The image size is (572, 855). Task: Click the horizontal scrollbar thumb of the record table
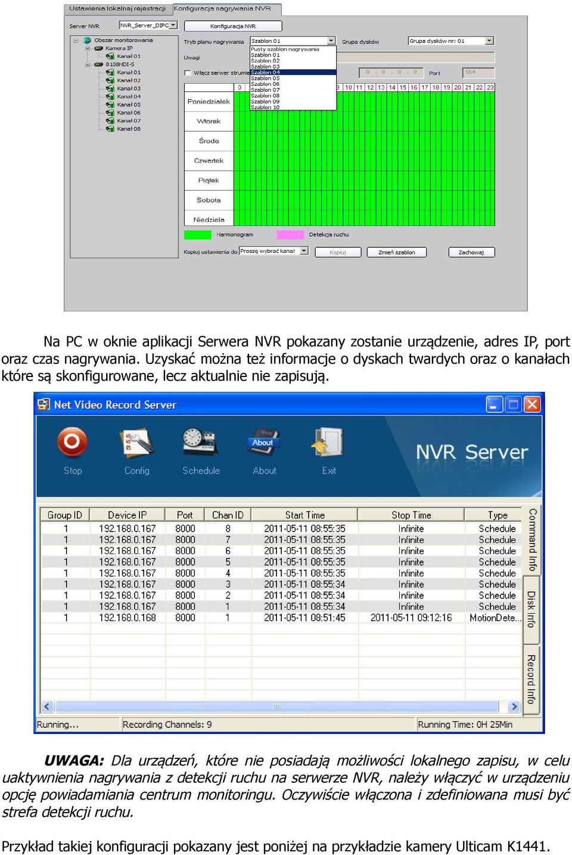276,706
